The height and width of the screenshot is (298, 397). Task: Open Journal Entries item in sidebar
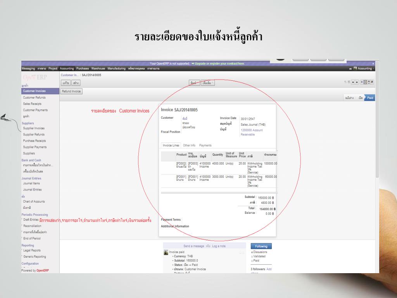[x=32, y=190]
